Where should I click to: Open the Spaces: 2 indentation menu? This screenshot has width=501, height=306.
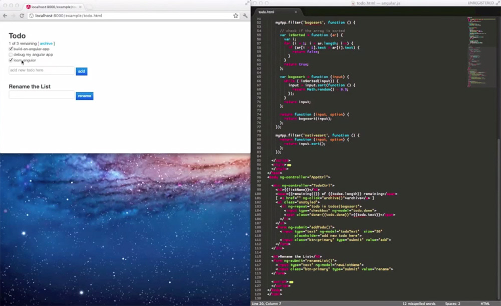(452, 304)
